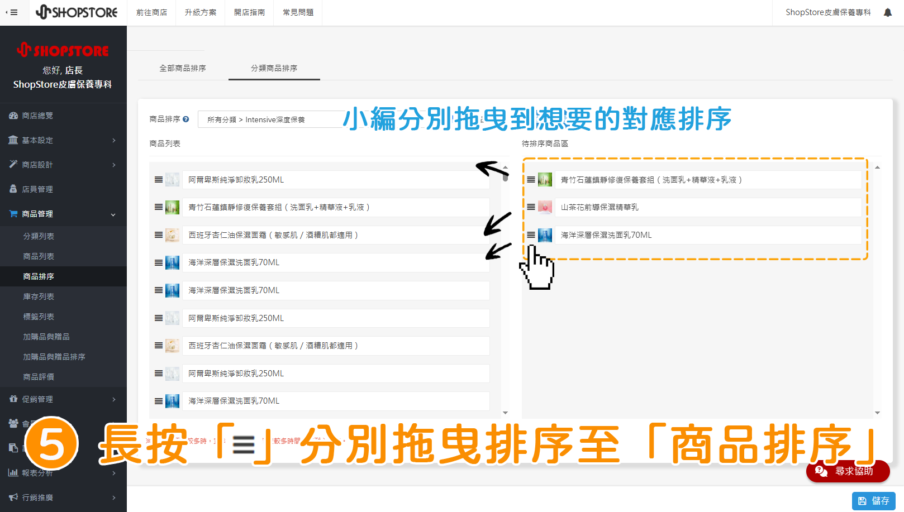Open 常見問題 in the top menu

coord(298,12)
